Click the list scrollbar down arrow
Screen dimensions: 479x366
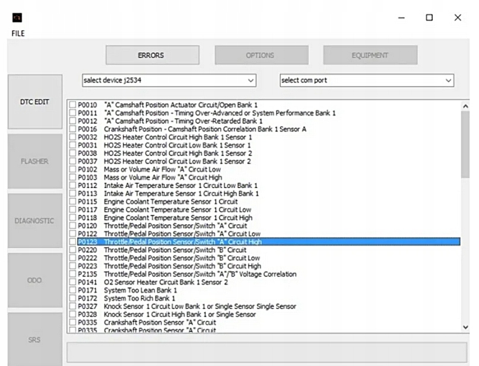tap(465, 327)
